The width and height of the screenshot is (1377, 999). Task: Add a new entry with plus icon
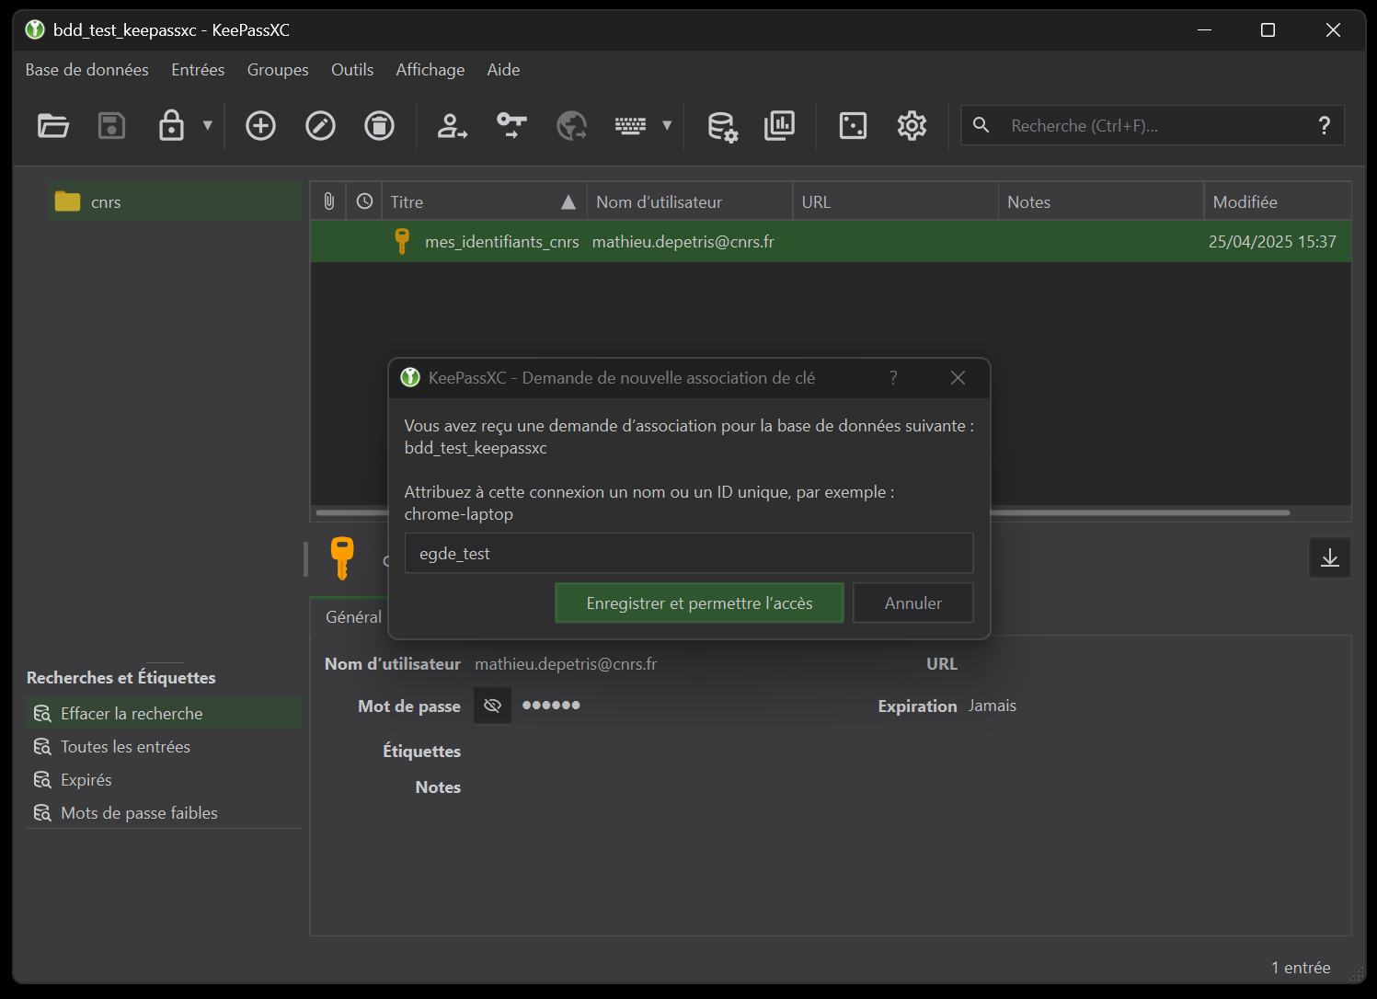click(x=260, y=125)
